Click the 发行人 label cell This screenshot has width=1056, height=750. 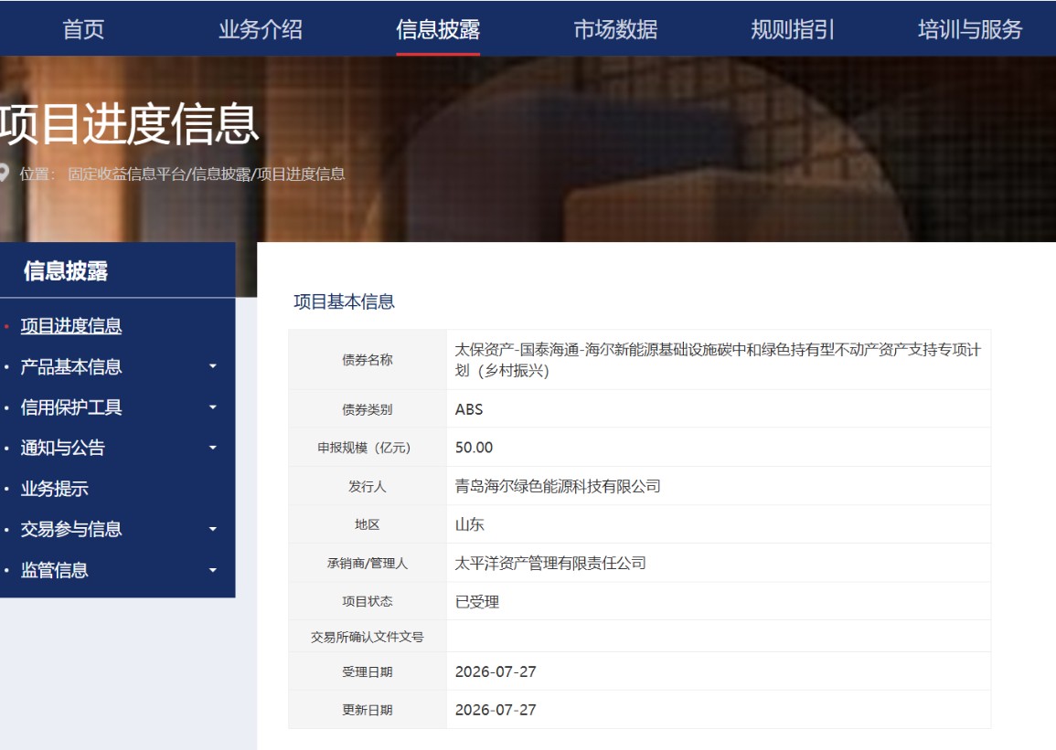click(367, 486)
